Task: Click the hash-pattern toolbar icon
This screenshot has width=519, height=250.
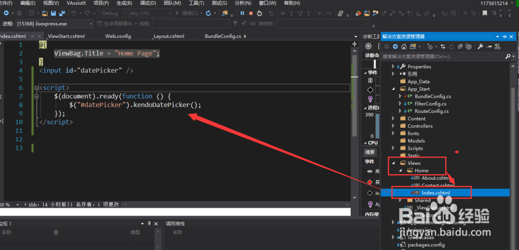Action: point(340,14)
